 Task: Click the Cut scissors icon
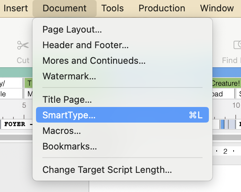[x=23, y=45]
